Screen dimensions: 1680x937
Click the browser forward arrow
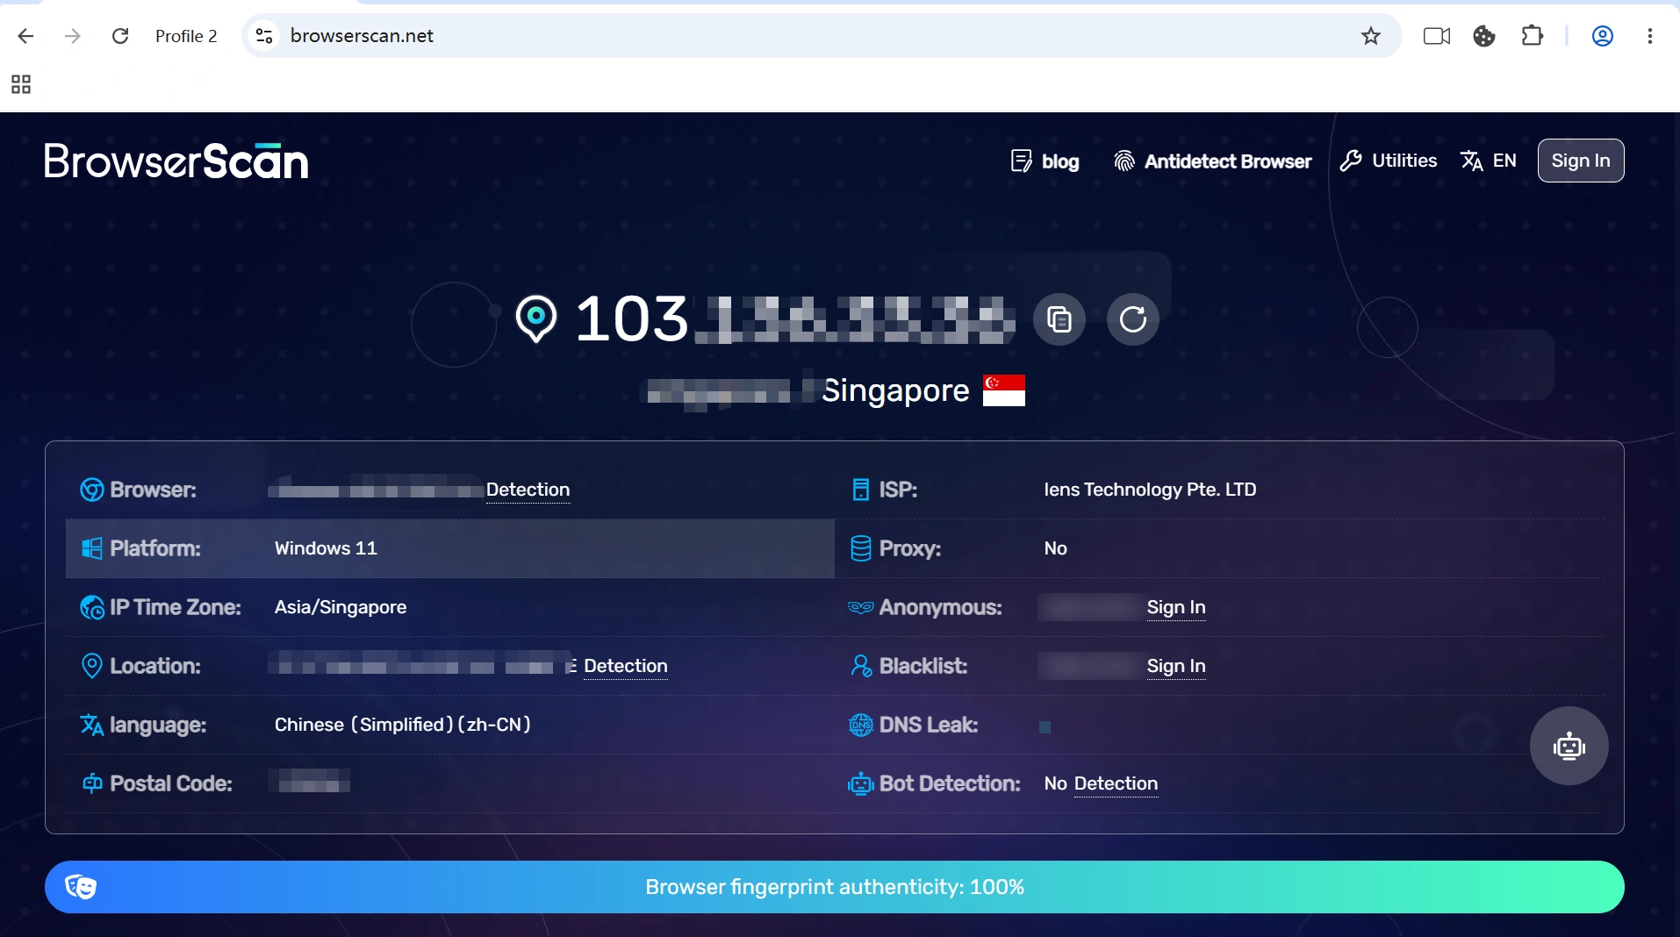(73, 36)
